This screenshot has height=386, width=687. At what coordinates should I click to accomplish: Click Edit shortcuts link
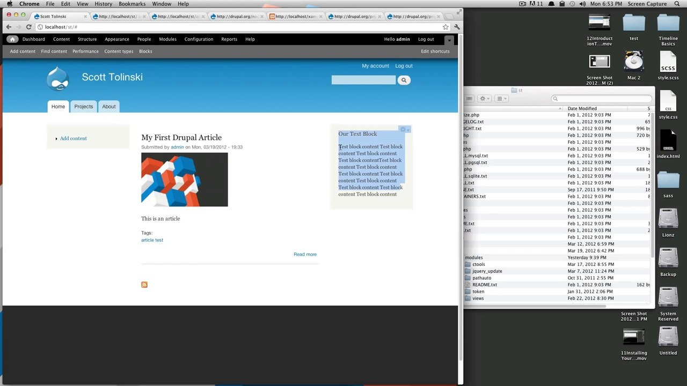[x=435, y=51]
